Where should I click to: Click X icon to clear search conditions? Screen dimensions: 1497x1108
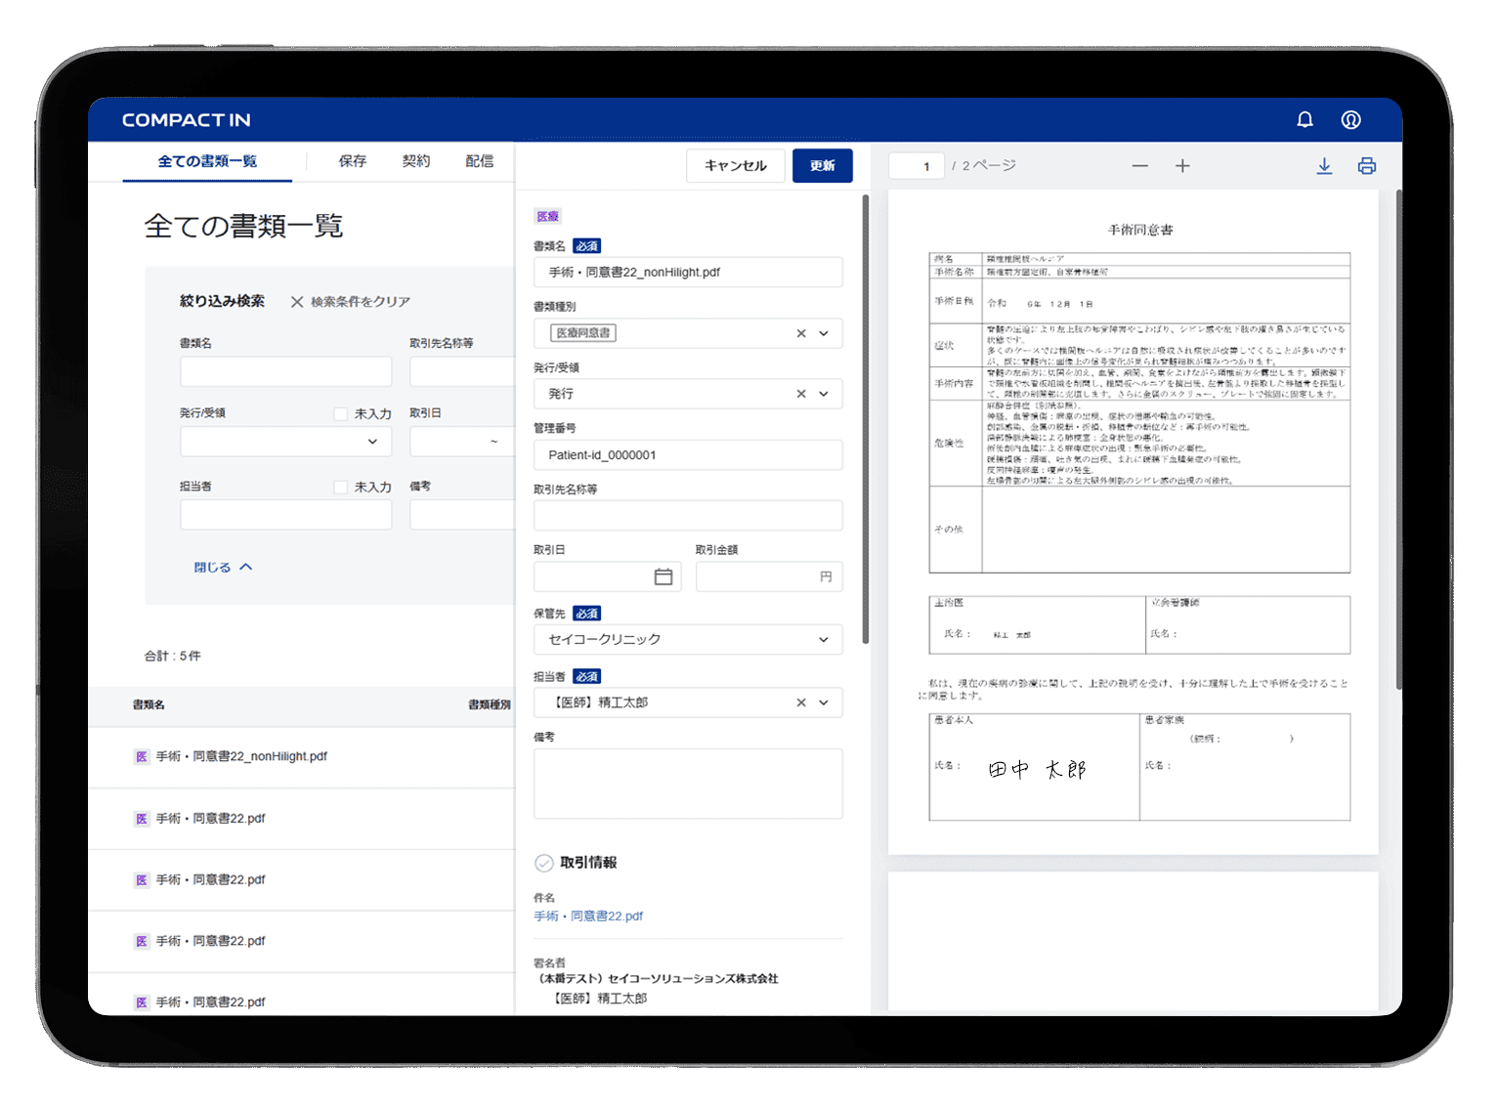tap(297, 302)
